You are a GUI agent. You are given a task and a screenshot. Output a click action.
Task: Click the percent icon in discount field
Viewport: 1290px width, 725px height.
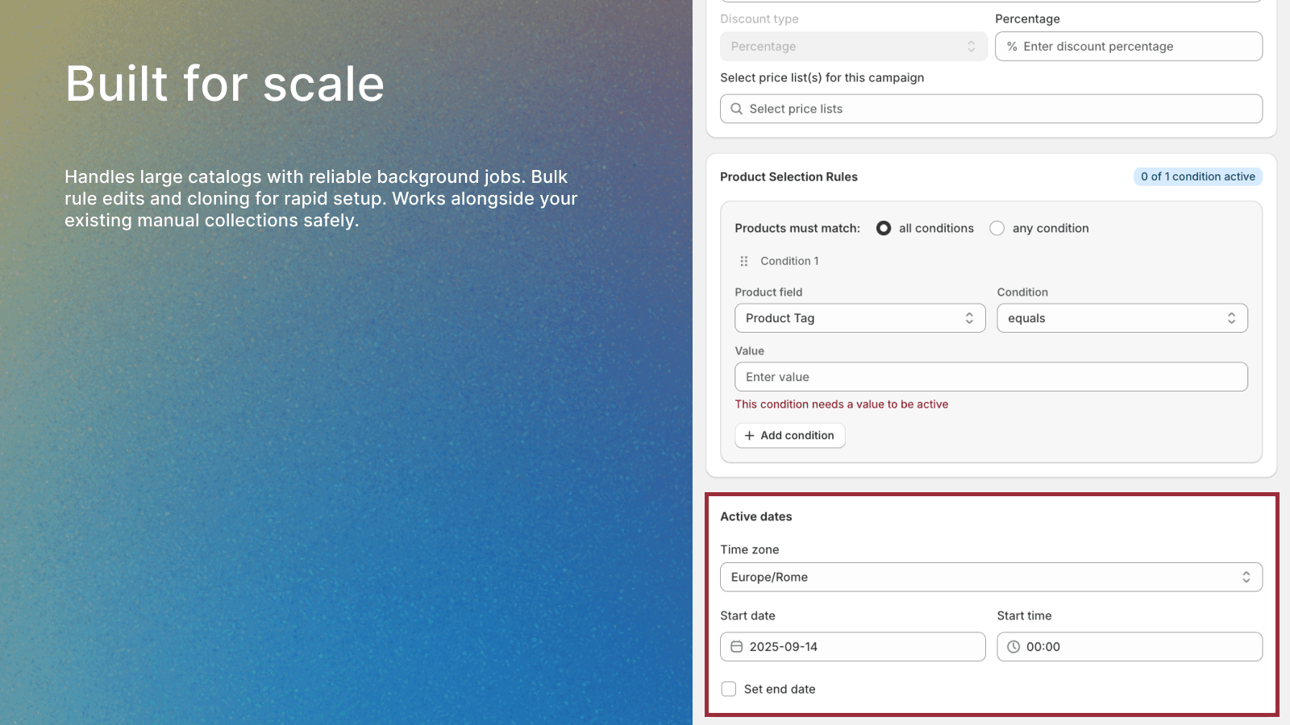[1011, 46]
